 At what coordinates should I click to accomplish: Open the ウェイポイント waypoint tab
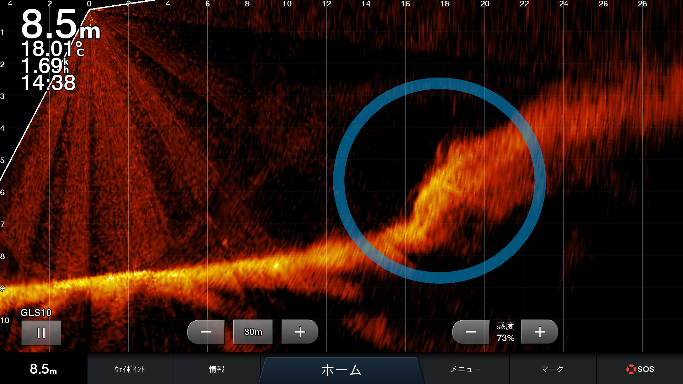[130, 369]
